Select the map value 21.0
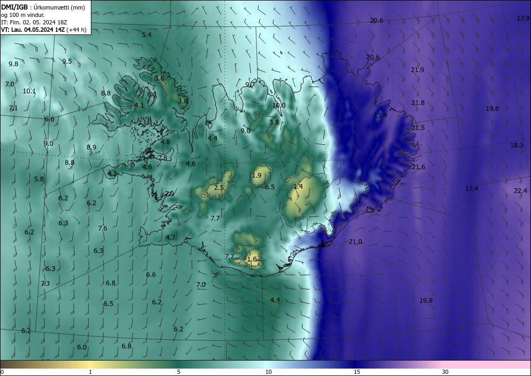The image size is (531, 376). point(355,242)
